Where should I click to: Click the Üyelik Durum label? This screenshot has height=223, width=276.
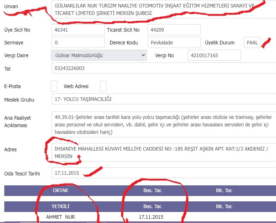coord(220,43)
